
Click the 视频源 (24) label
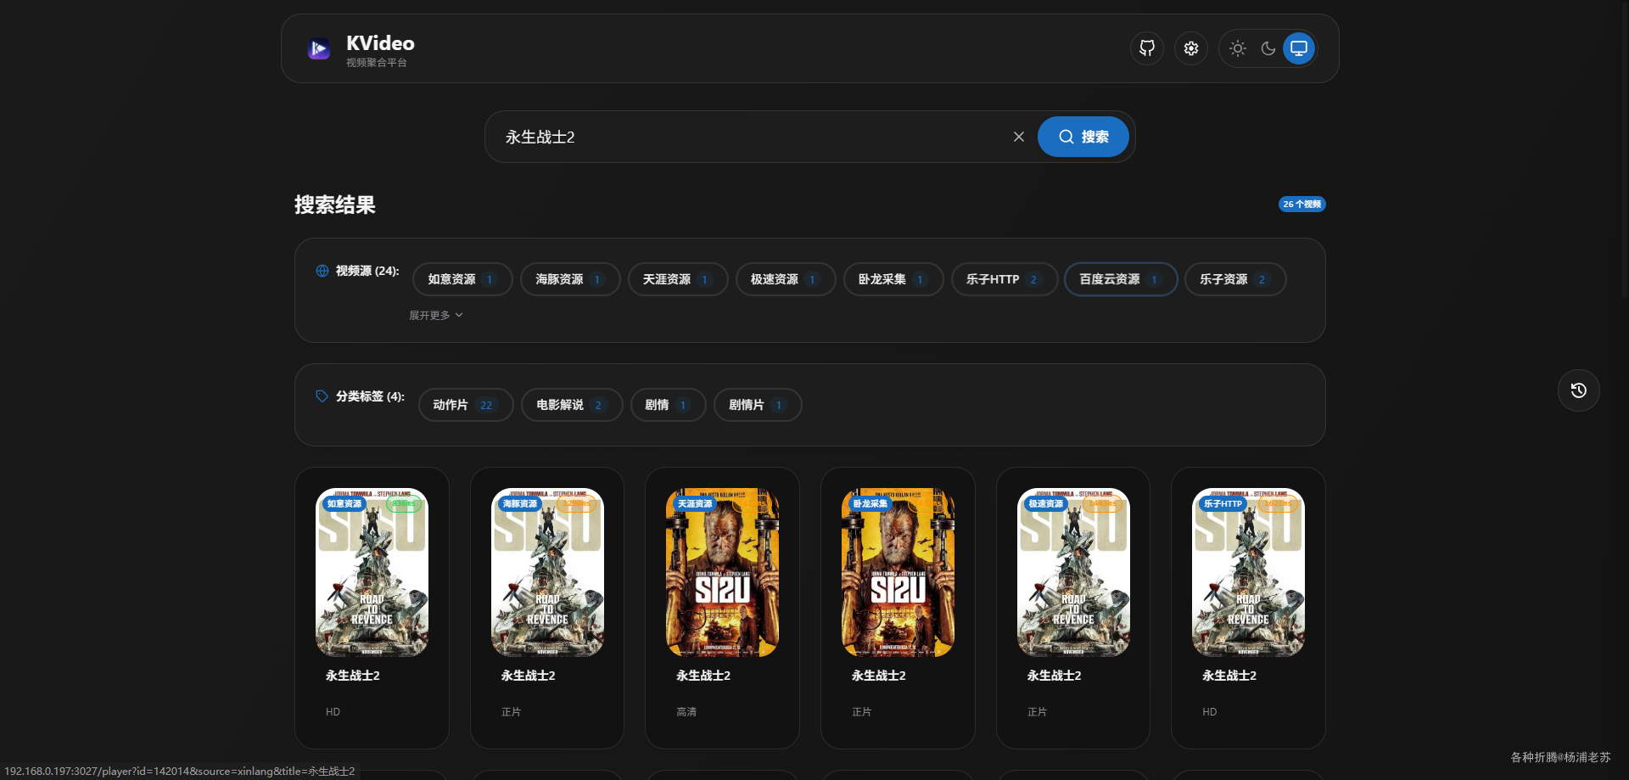pyautogui.click(x=367, y=271)
